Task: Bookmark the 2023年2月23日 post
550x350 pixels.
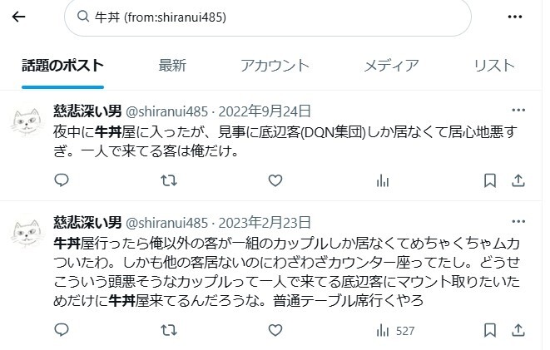Action: (x=489, y=330)
